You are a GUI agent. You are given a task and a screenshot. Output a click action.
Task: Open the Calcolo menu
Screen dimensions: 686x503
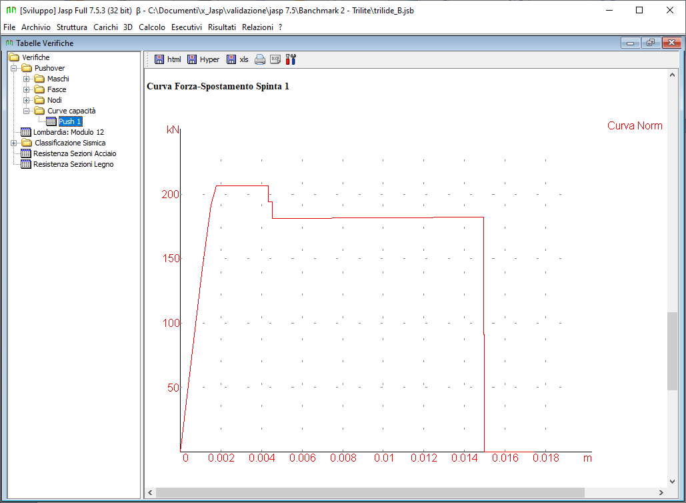[x=152, y=27]
